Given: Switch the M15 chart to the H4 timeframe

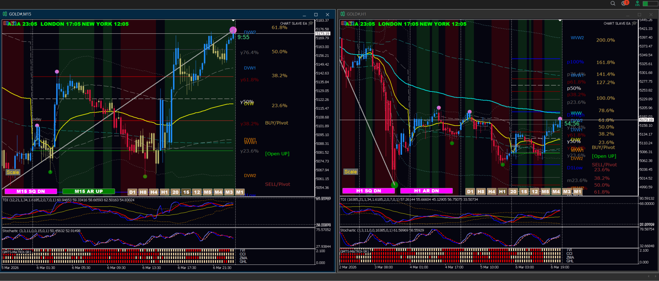Looking at the screenshot, I should click(154, 192).
